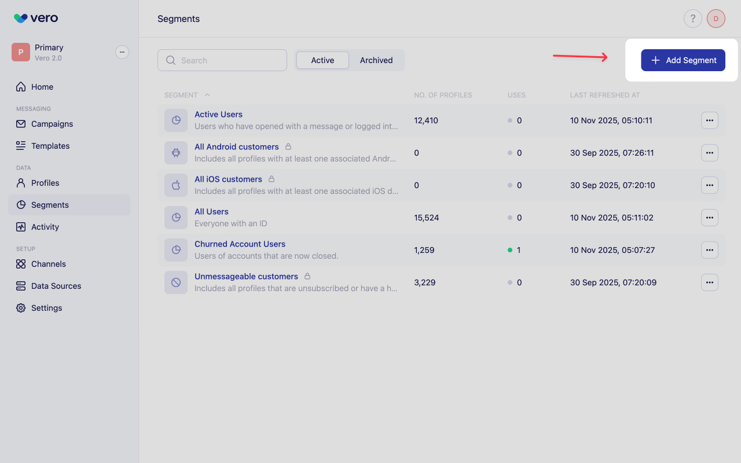Click the Activity chart icon
The width and height of the screenshot is (741, 463).
click(20, 226)
